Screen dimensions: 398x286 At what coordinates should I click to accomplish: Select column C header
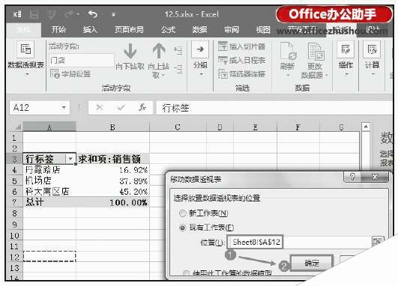coord(178,127)
